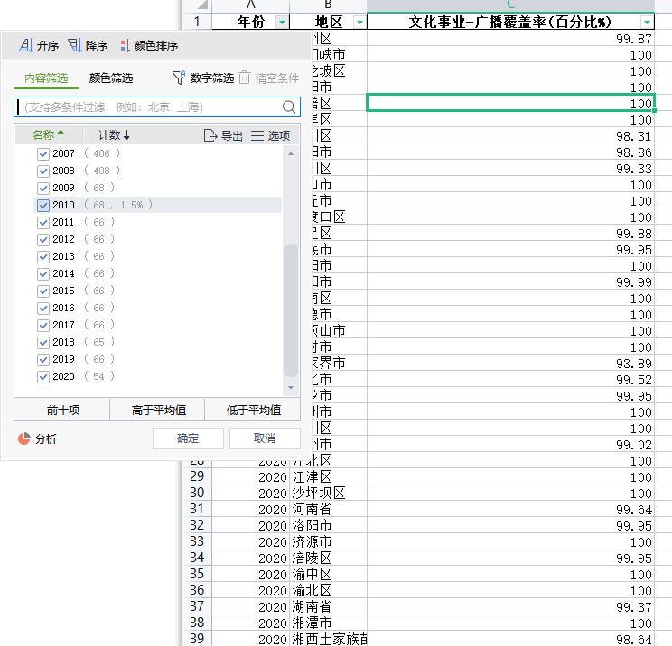Screen dimensions: 672x646
Task: Toggle the 2019 checkbox
Action: (42, 359)
